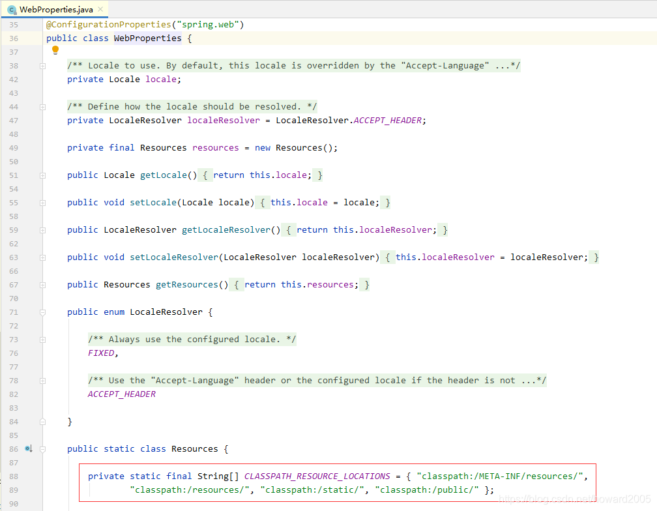This screenshot has width=657, height=511.
Task: Click the "classpath:/META-INF/resources/" string
Action: click(501, 476)
